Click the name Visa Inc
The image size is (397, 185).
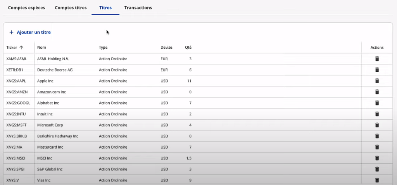pos(44,180)
